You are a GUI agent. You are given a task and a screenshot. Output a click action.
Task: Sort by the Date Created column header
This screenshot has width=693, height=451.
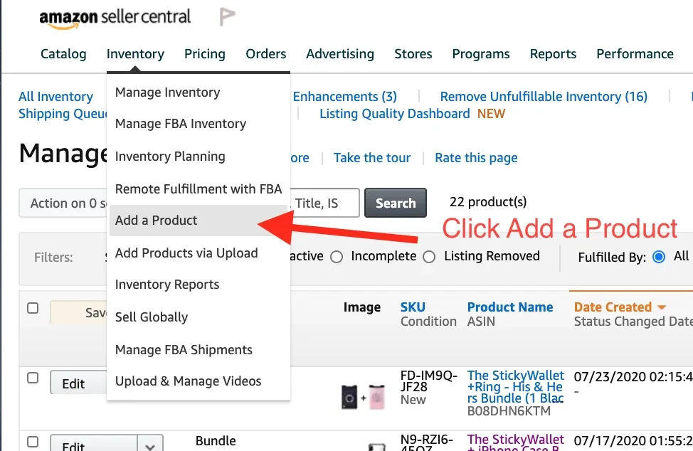[613, 307]
